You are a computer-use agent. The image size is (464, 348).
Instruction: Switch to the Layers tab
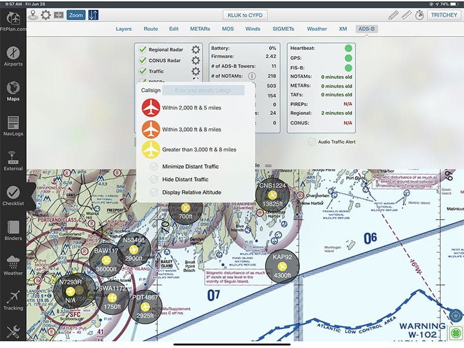click(x=124, y=29)
